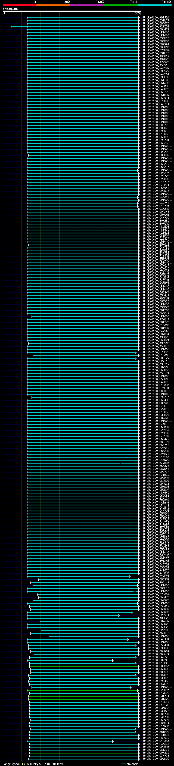Viewport: 174px width, 766px height.
Task: Select hit label UniRef100_Q9SF35
Action: [x=156, y=77]
